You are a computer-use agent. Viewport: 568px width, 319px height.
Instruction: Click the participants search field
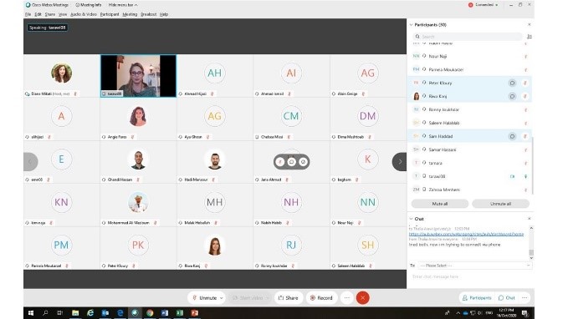468,37
